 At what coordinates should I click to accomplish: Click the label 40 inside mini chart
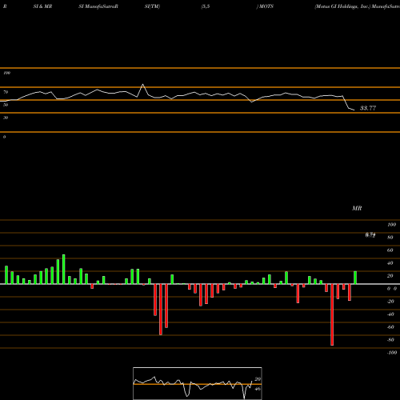258,389
